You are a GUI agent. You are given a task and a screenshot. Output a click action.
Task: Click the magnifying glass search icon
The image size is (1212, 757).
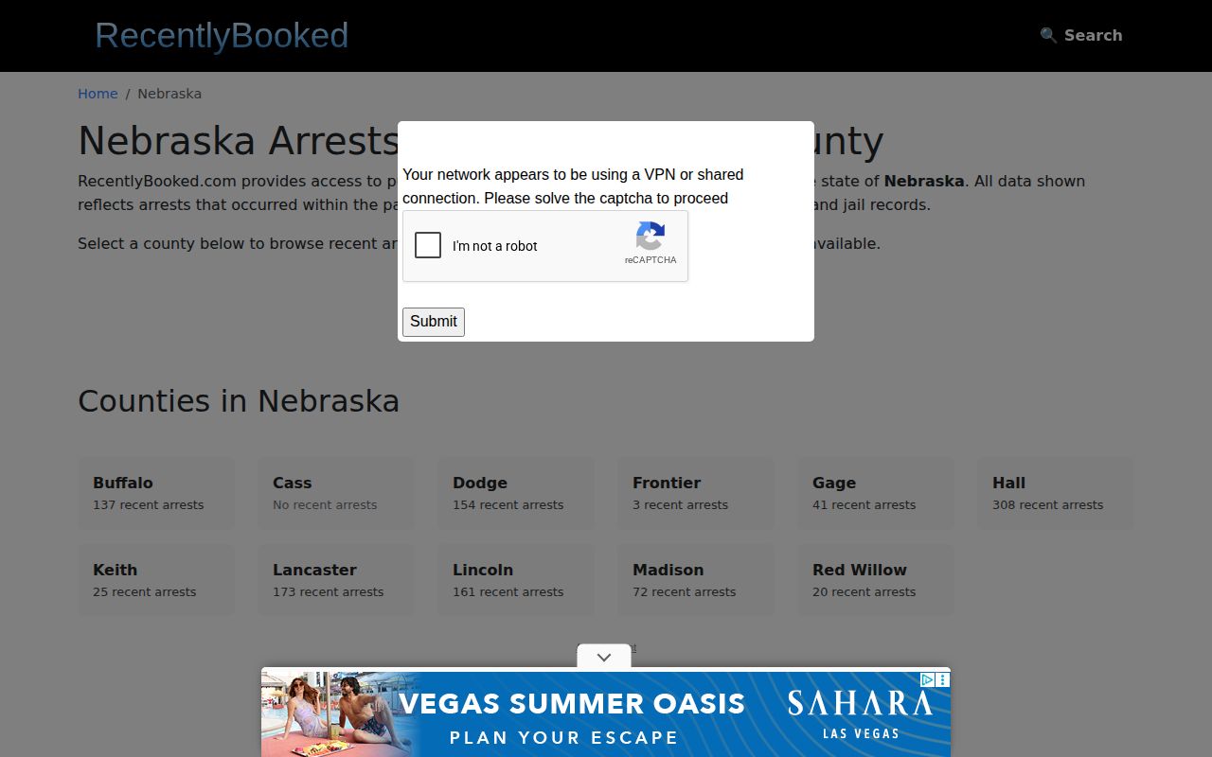1048,35
